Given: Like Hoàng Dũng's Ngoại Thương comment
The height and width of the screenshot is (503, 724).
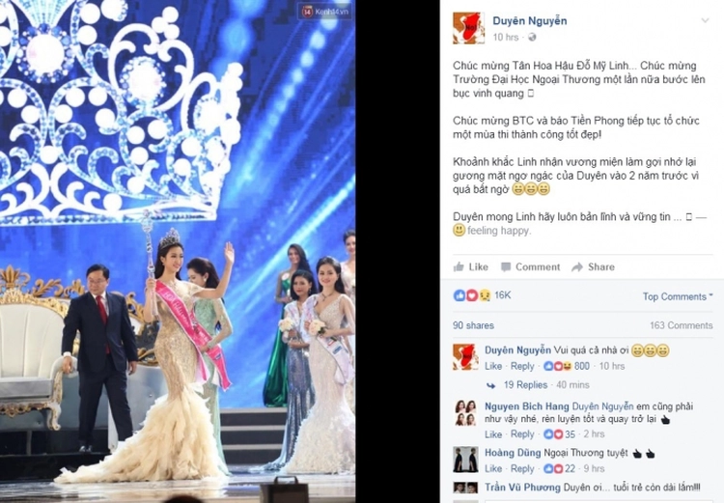Looking at the screenshot, I should pyautogui.click(x=493, y=469).
